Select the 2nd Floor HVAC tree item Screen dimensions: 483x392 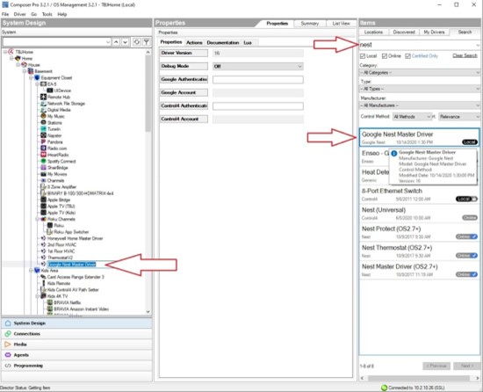coord(61,244)
